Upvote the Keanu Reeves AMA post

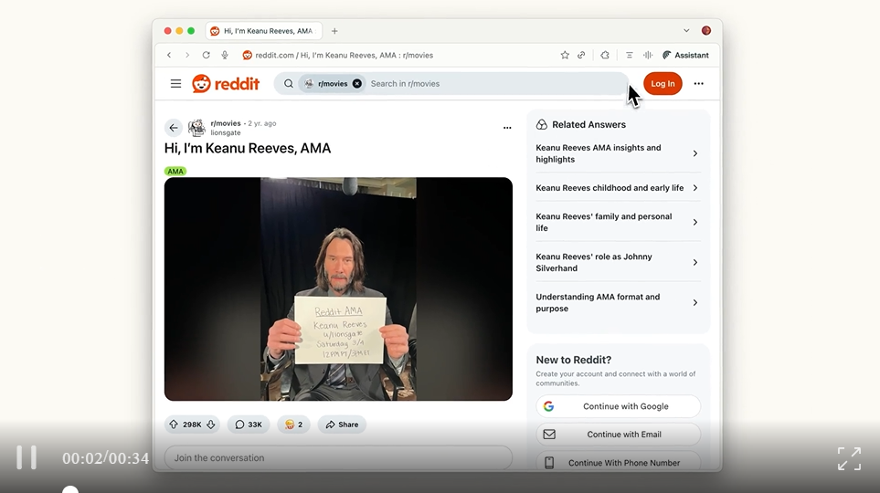[x=174, y=425]
